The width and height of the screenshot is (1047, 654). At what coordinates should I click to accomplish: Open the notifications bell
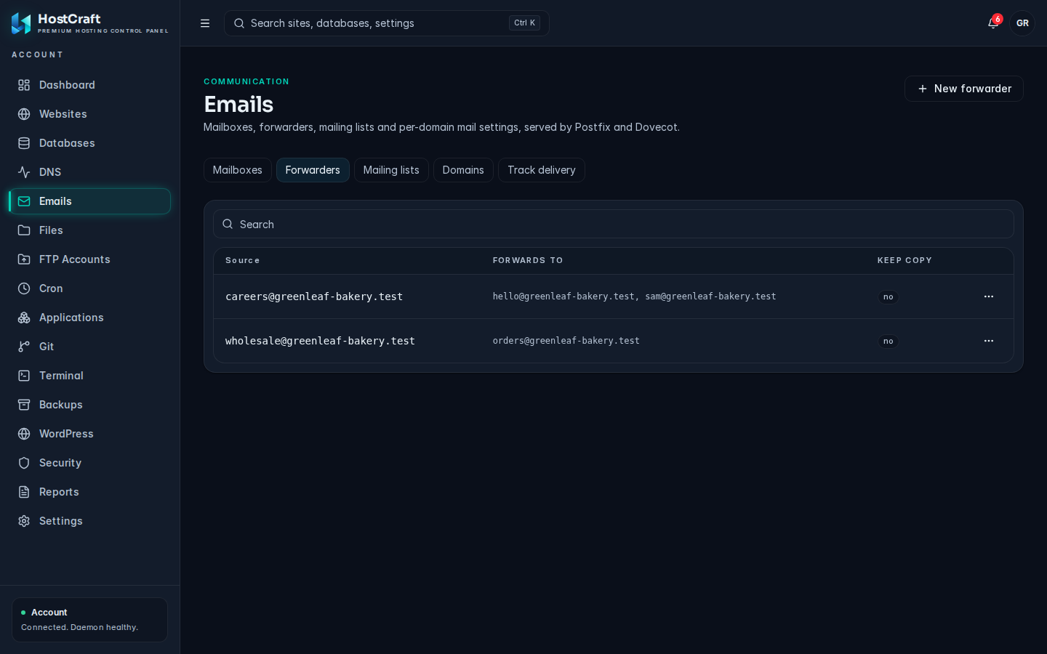point(993,23)
